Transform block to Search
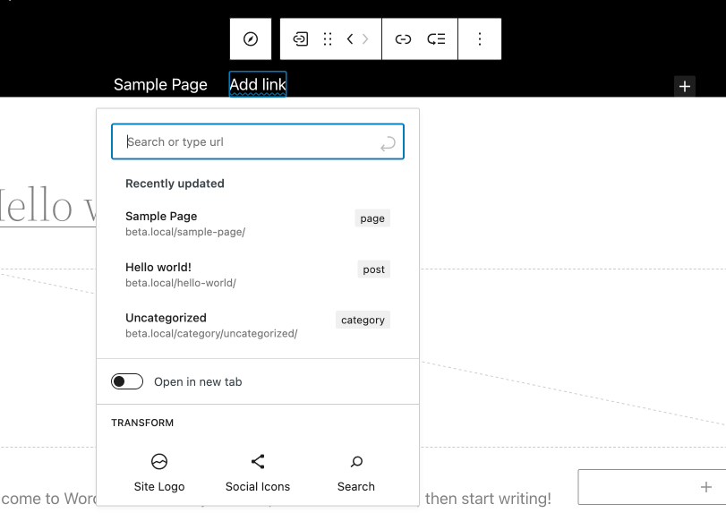The width and height of the screenshot is (726, 530). click(356, 472)
